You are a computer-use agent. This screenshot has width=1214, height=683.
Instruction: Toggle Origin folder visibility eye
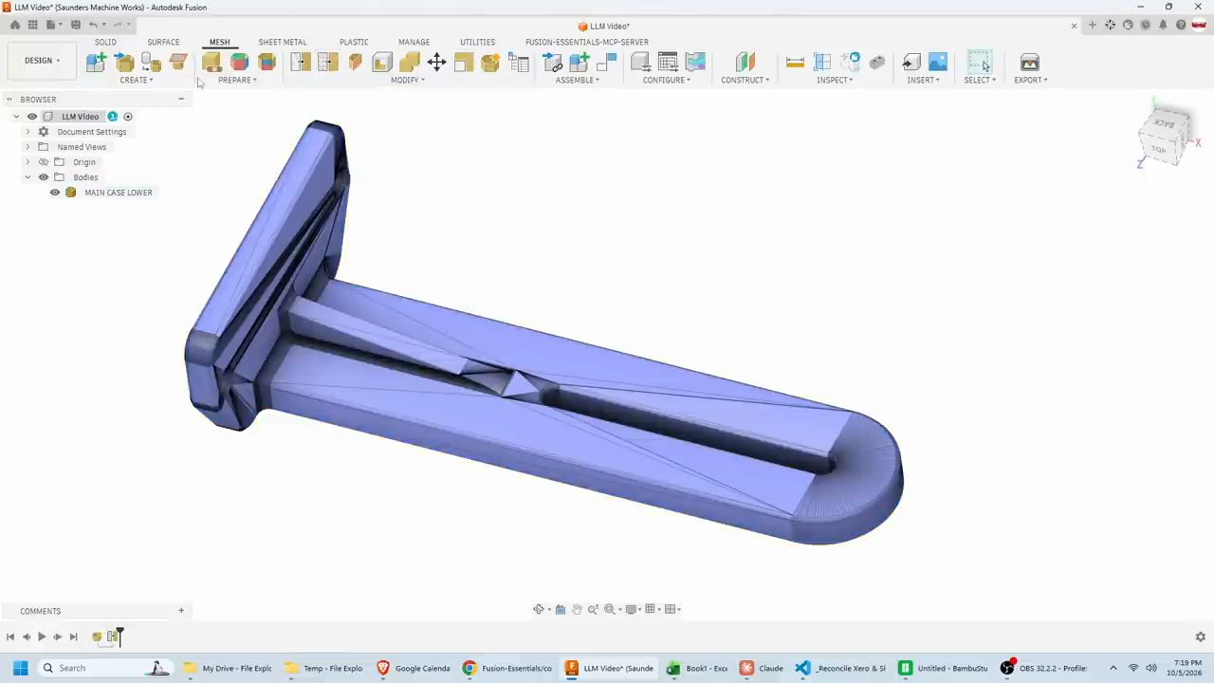(x=44, y=162)
